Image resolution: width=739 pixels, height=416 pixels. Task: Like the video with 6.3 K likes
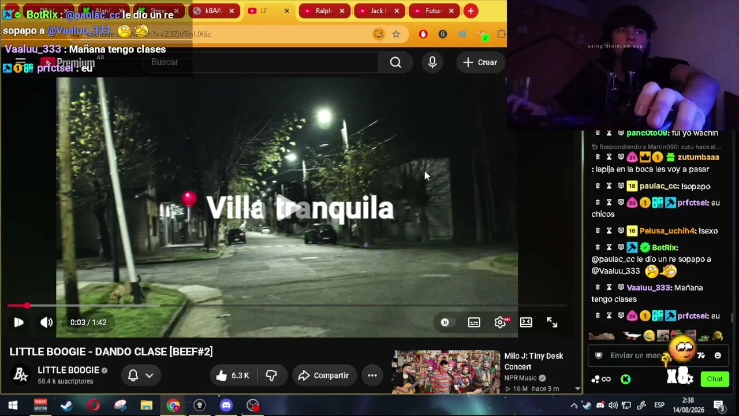233,376
